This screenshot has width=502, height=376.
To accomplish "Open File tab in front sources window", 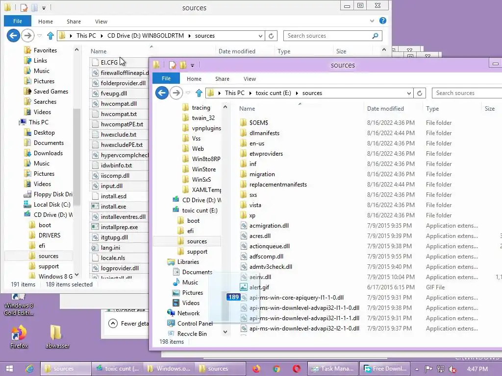I will coord(166,79).
